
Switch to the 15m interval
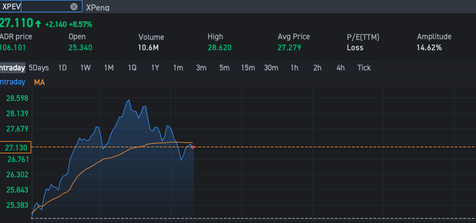point(248,68)
